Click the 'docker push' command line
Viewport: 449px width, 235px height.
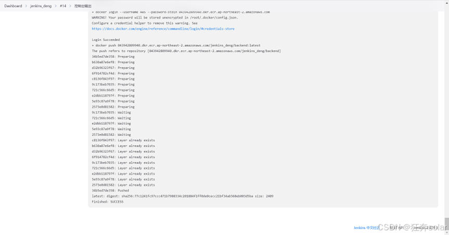pyautogui.click(x=176, y=45)
